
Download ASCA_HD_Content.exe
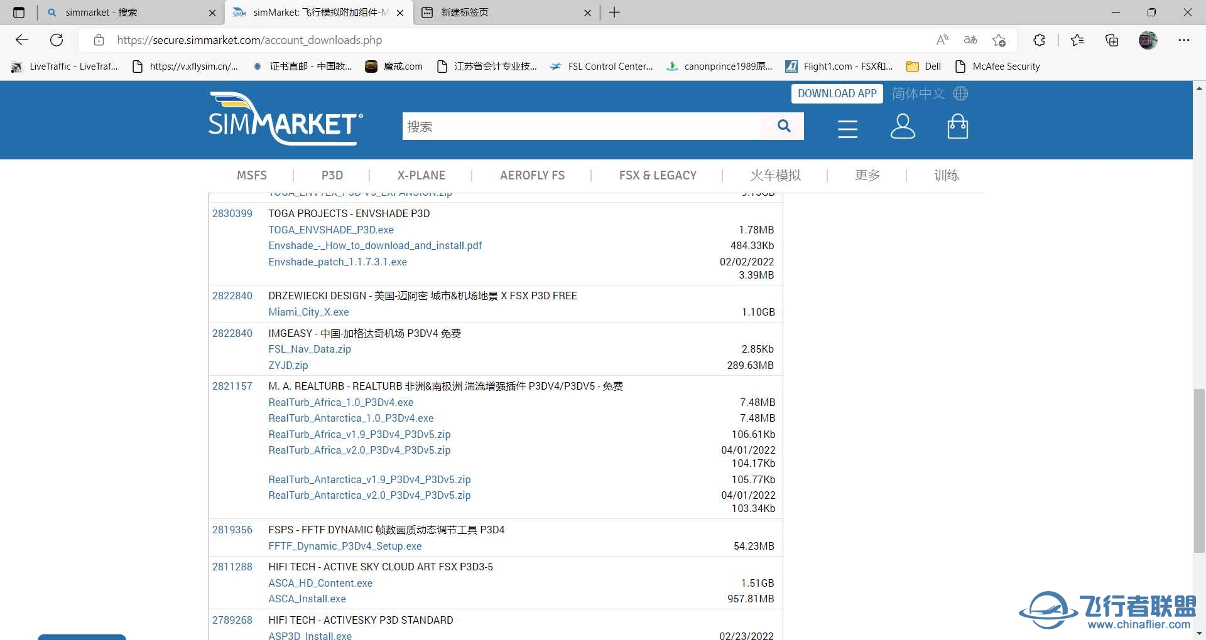click(x=320, y=583)
